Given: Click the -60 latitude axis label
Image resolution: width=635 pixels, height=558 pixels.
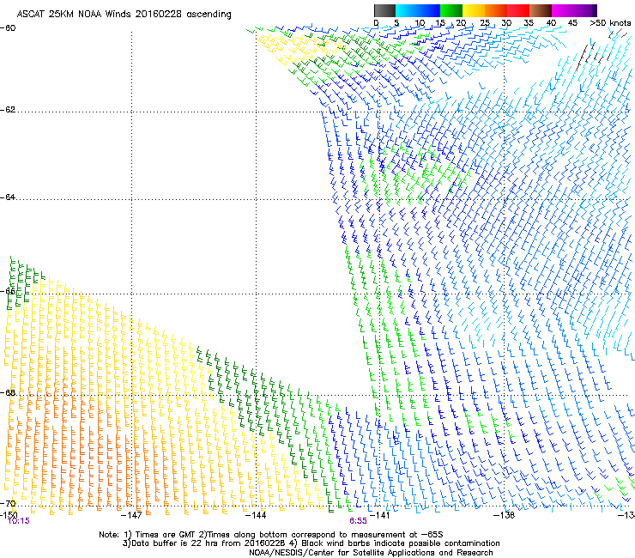Looking at the screenshot, I should (8, 27).
